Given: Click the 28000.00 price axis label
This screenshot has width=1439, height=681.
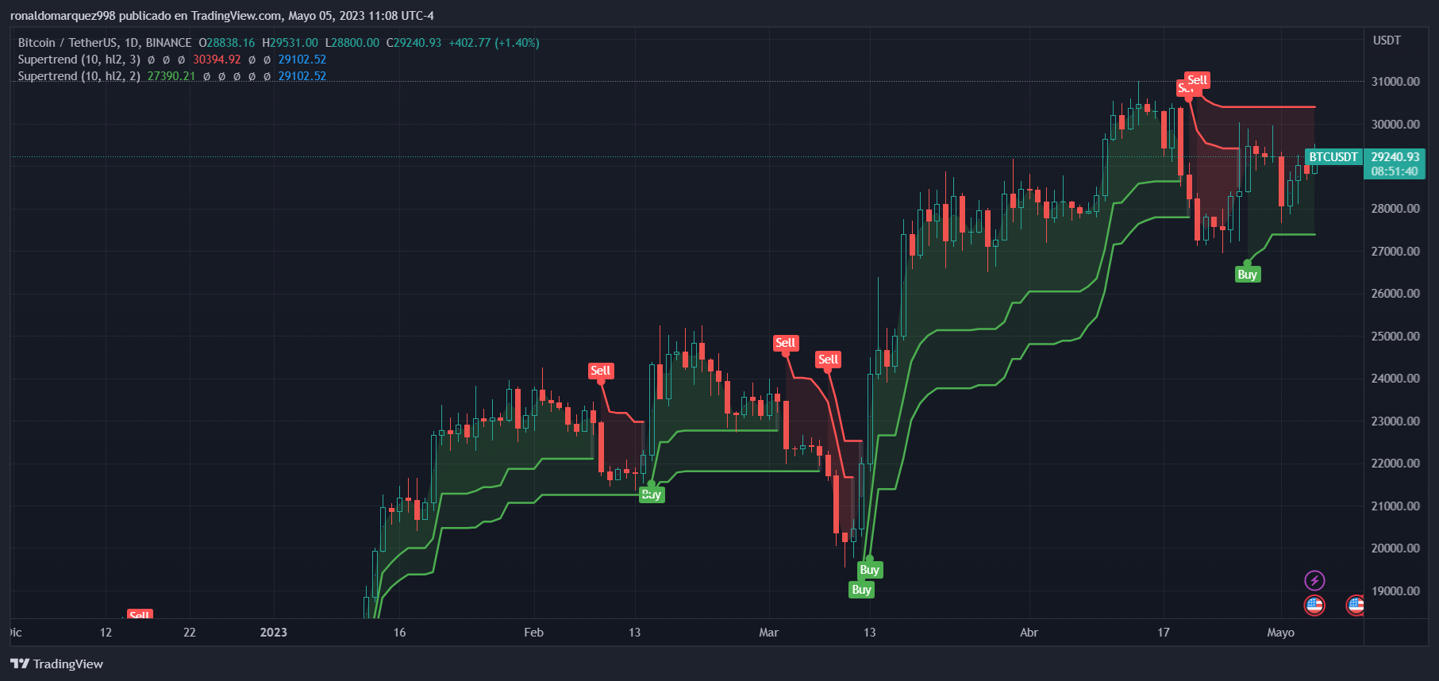Looking at the screenshot, I should 1395,209.
